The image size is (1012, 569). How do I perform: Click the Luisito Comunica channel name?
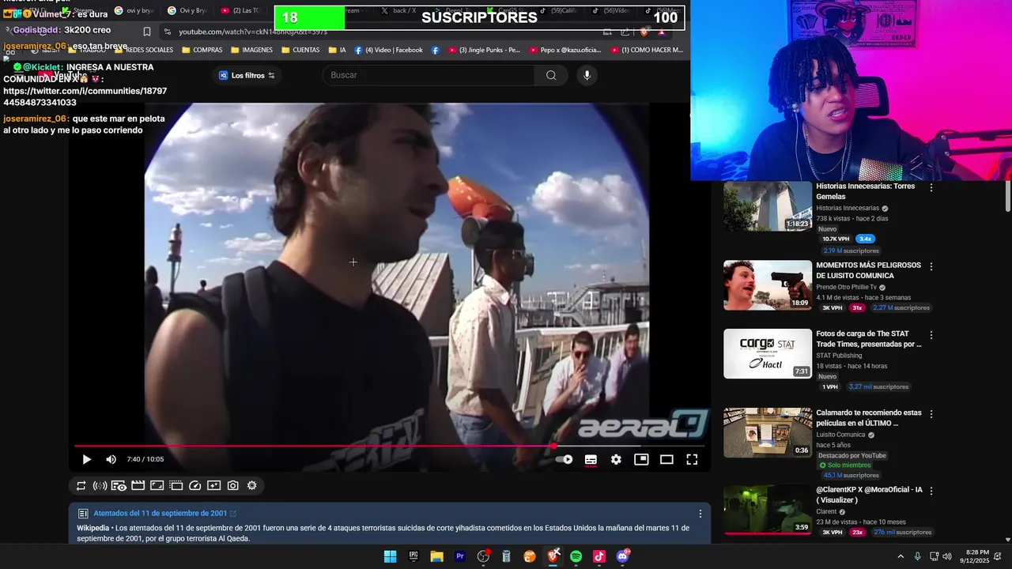(x=840, y=435)
